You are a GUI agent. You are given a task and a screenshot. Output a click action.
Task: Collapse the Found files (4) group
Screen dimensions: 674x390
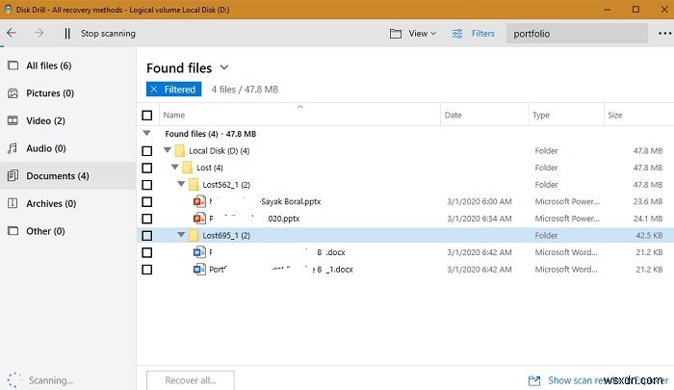tap(146, 134)
